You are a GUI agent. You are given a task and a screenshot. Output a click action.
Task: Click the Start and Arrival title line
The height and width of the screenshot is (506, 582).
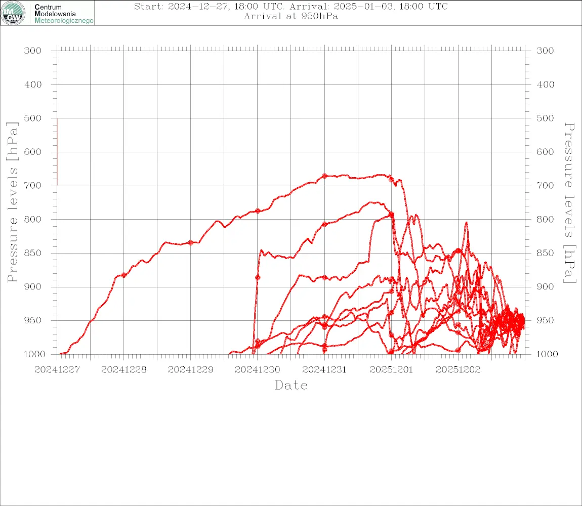click(291, 6)
